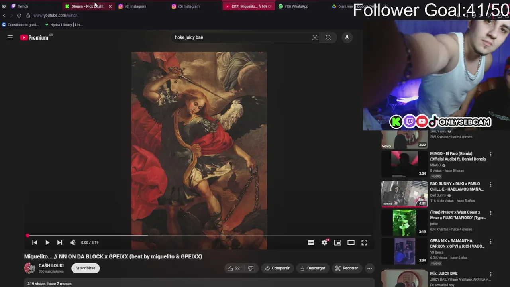The width and height of the screenshot is (510, 287).
Task: Click the address bar URL youtube.com/watch
Action: [55, 15]
